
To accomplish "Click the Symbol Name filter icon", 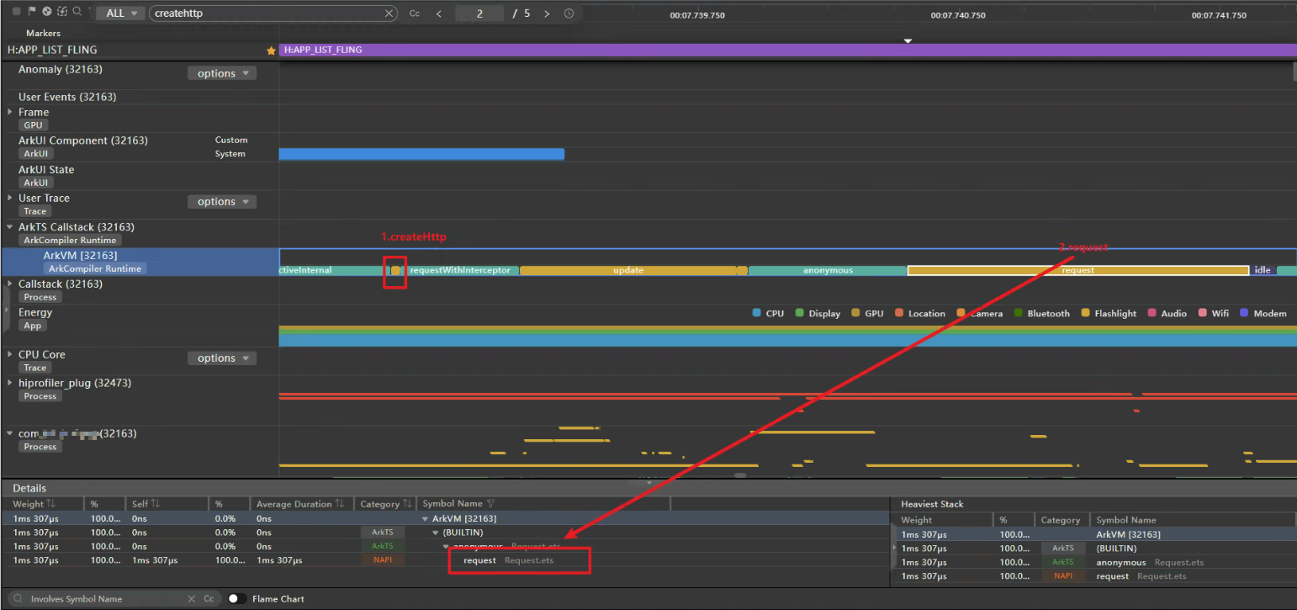I will [x=490, y=504].
